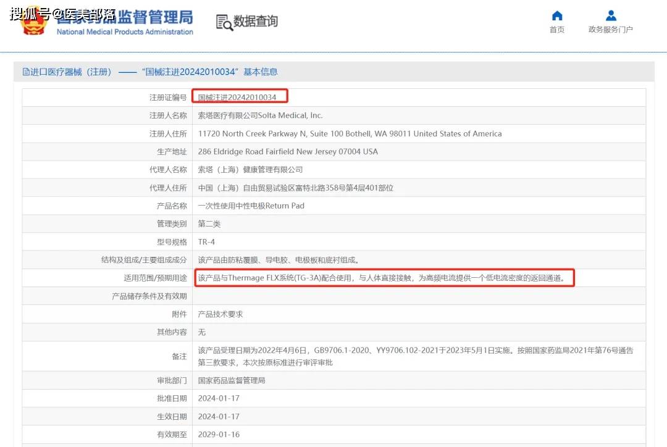Screen dimensions: 667x447
Task: Click the production address in Fairfield New Jersey
Action: [287, 152]
